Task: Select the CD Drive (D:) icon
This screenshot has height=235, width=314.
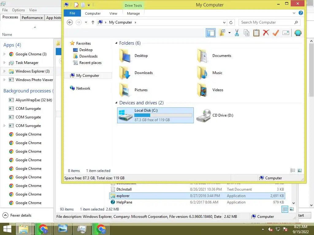Action: [204, 115]
